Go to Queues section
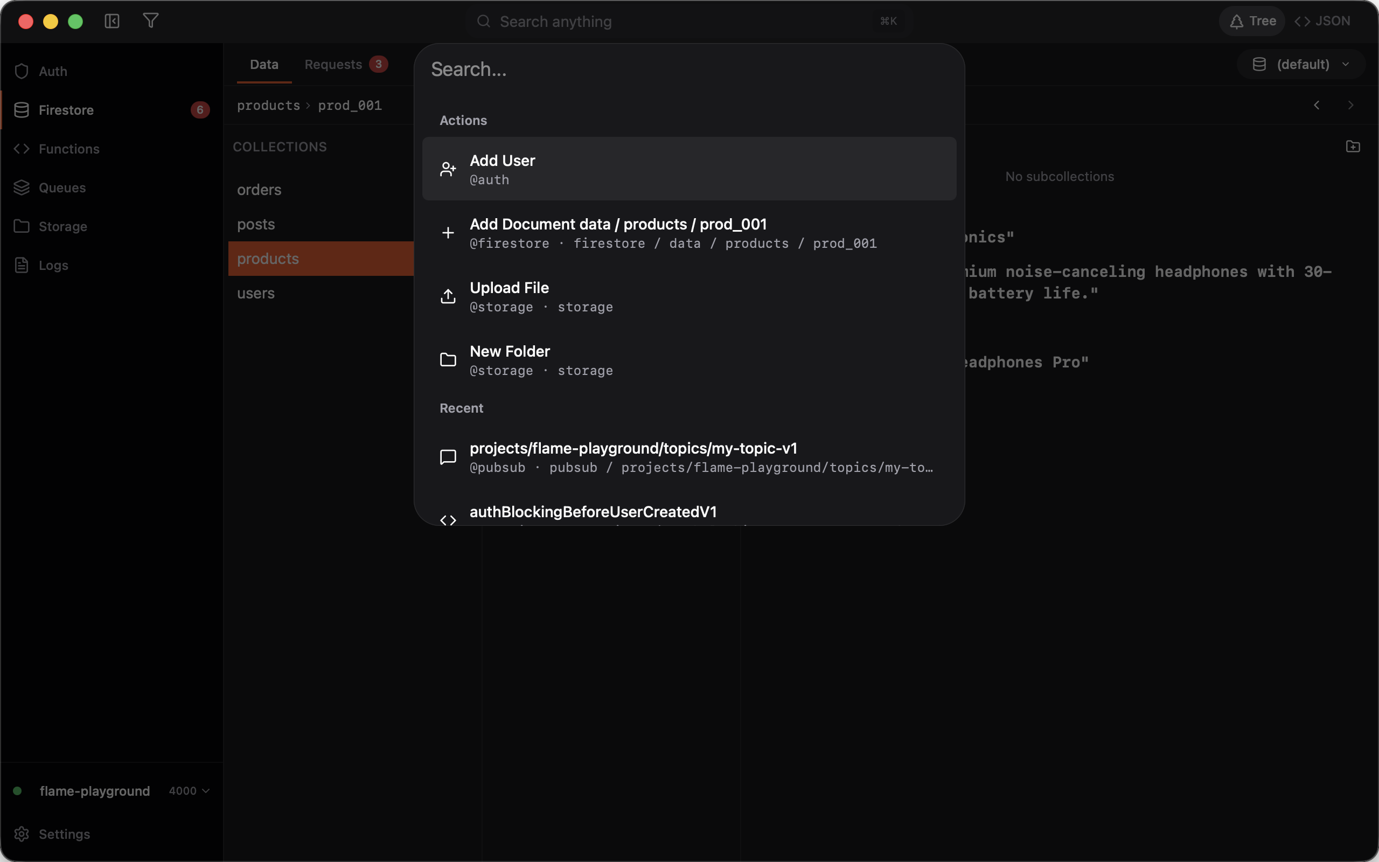The image size is (1379, 862). [x=112, y=187]
